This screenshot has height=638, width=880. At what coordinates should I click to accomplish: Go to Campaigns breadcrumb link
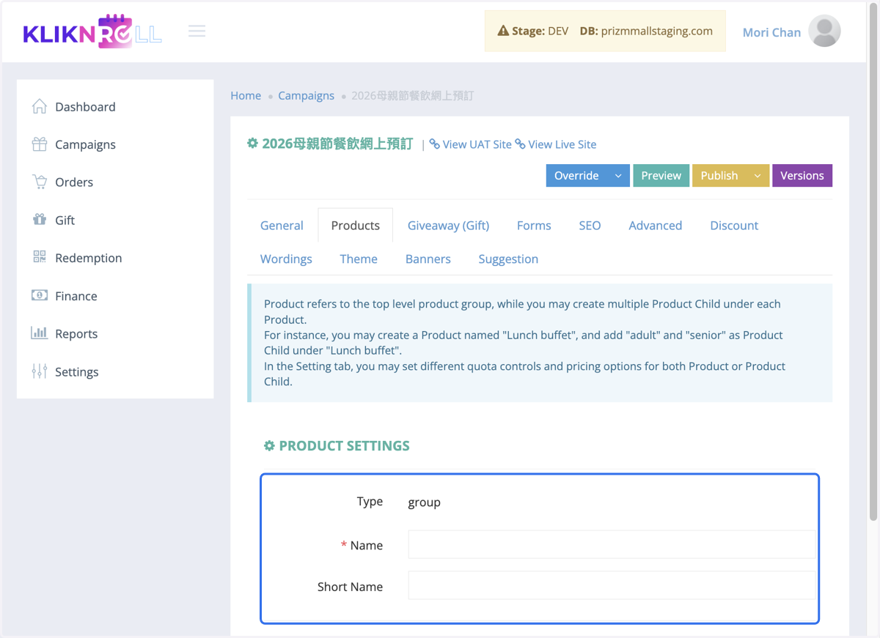tap(306, 95)
